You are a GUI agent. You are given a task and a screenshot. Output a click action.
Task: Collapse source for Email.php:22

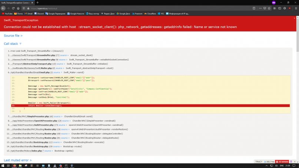coord(57,73)
